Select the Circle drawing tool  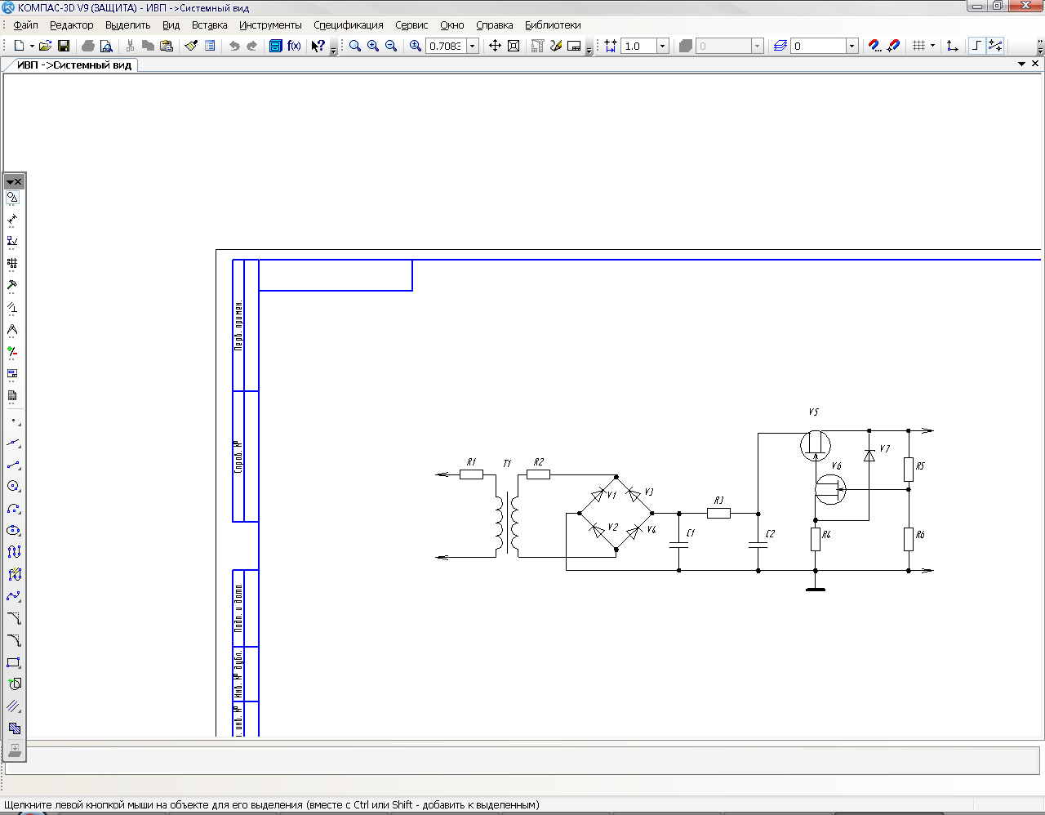pos(13,486)
